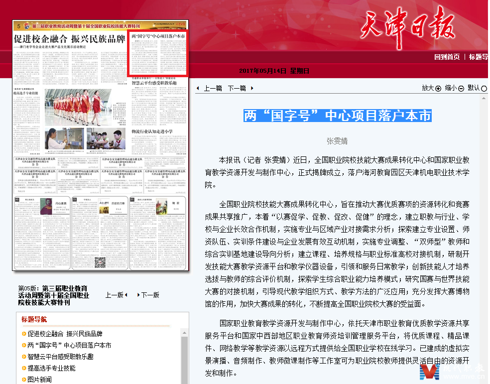Viewport: 490px width, 384px height.
Task: Click the orange bullet beside 两“国字号”中心项目落户本市
Action: pyautogui.click(x=24, y=345)
